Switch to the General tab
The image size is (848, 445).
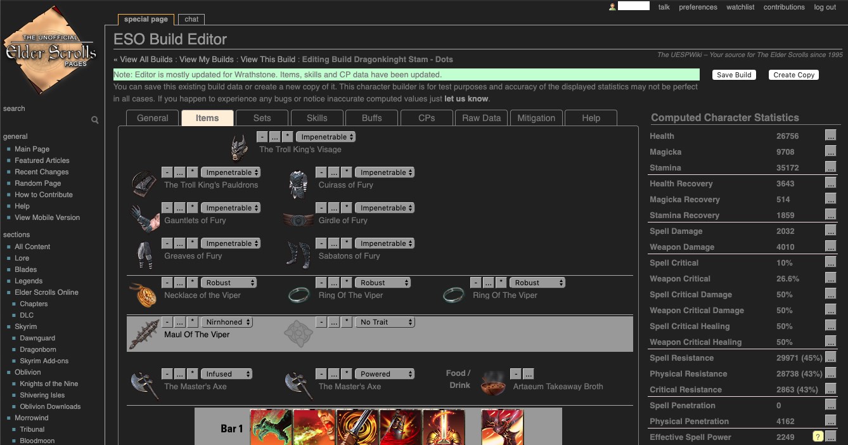pos(153,118)
